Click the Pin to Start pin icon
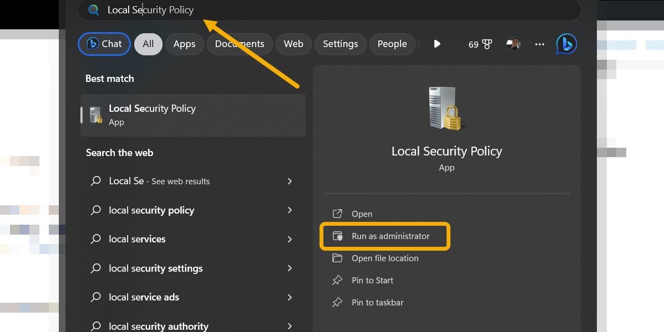This screenshot has height=332, width=664. pyautogui.click(x=337, y=281)
